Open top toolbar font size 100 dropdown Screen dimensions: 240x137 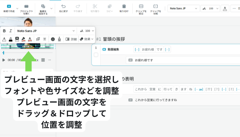(210, 9)
